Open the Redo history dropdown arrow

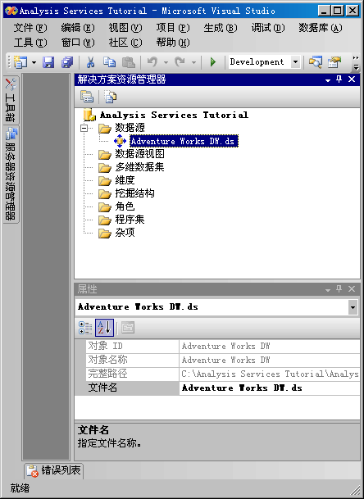(x=193, y=62)
